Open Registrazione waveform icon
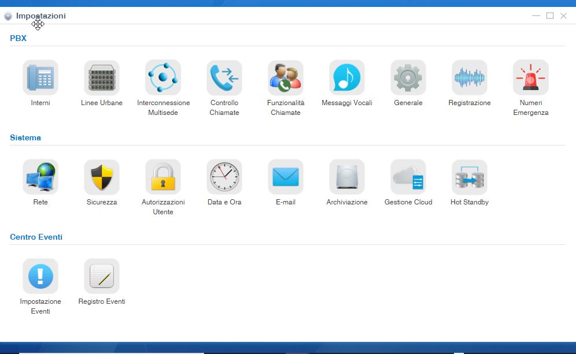The height and width of the screenshot is (354, 576). 470,77
